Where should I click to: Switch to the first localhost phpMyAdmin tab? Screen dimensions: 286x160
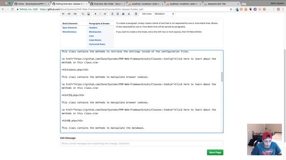pyautogui.click(x=146, y=4)
